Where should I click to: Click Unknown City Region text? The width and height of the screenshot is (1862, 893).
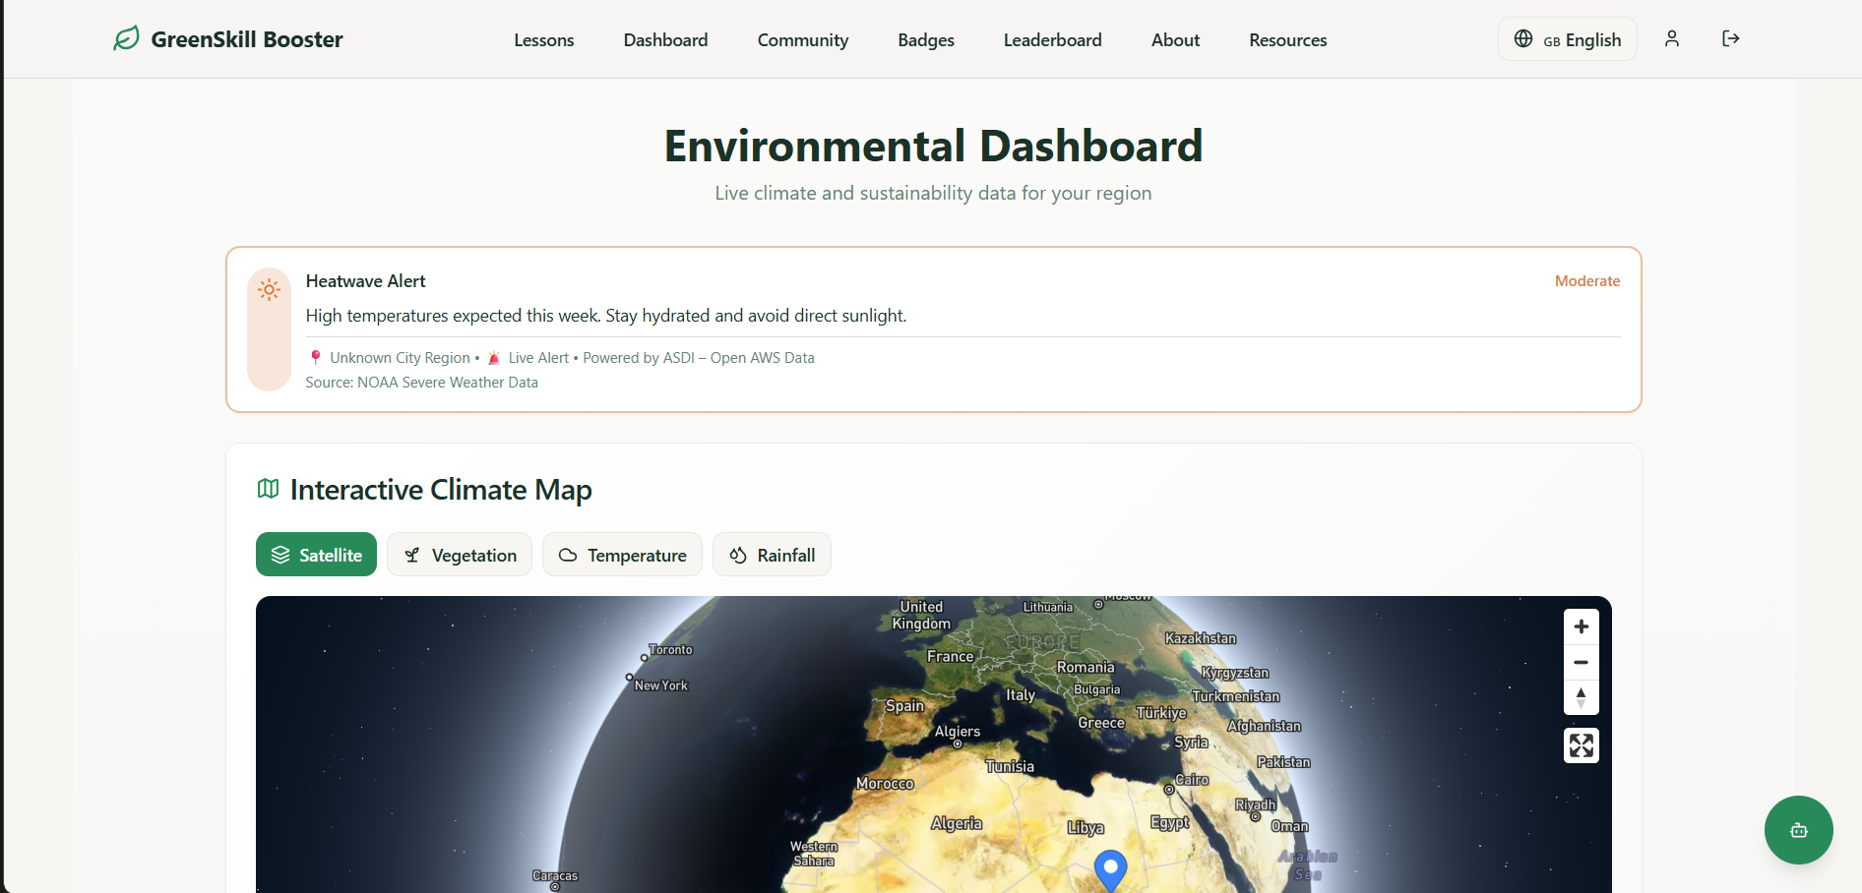click(x=400, y=358)
